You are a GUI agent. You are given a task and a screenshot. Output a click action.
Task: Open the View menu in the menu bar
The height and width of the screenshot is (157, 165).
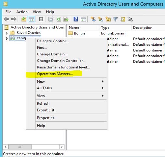[x=37, y=12]
